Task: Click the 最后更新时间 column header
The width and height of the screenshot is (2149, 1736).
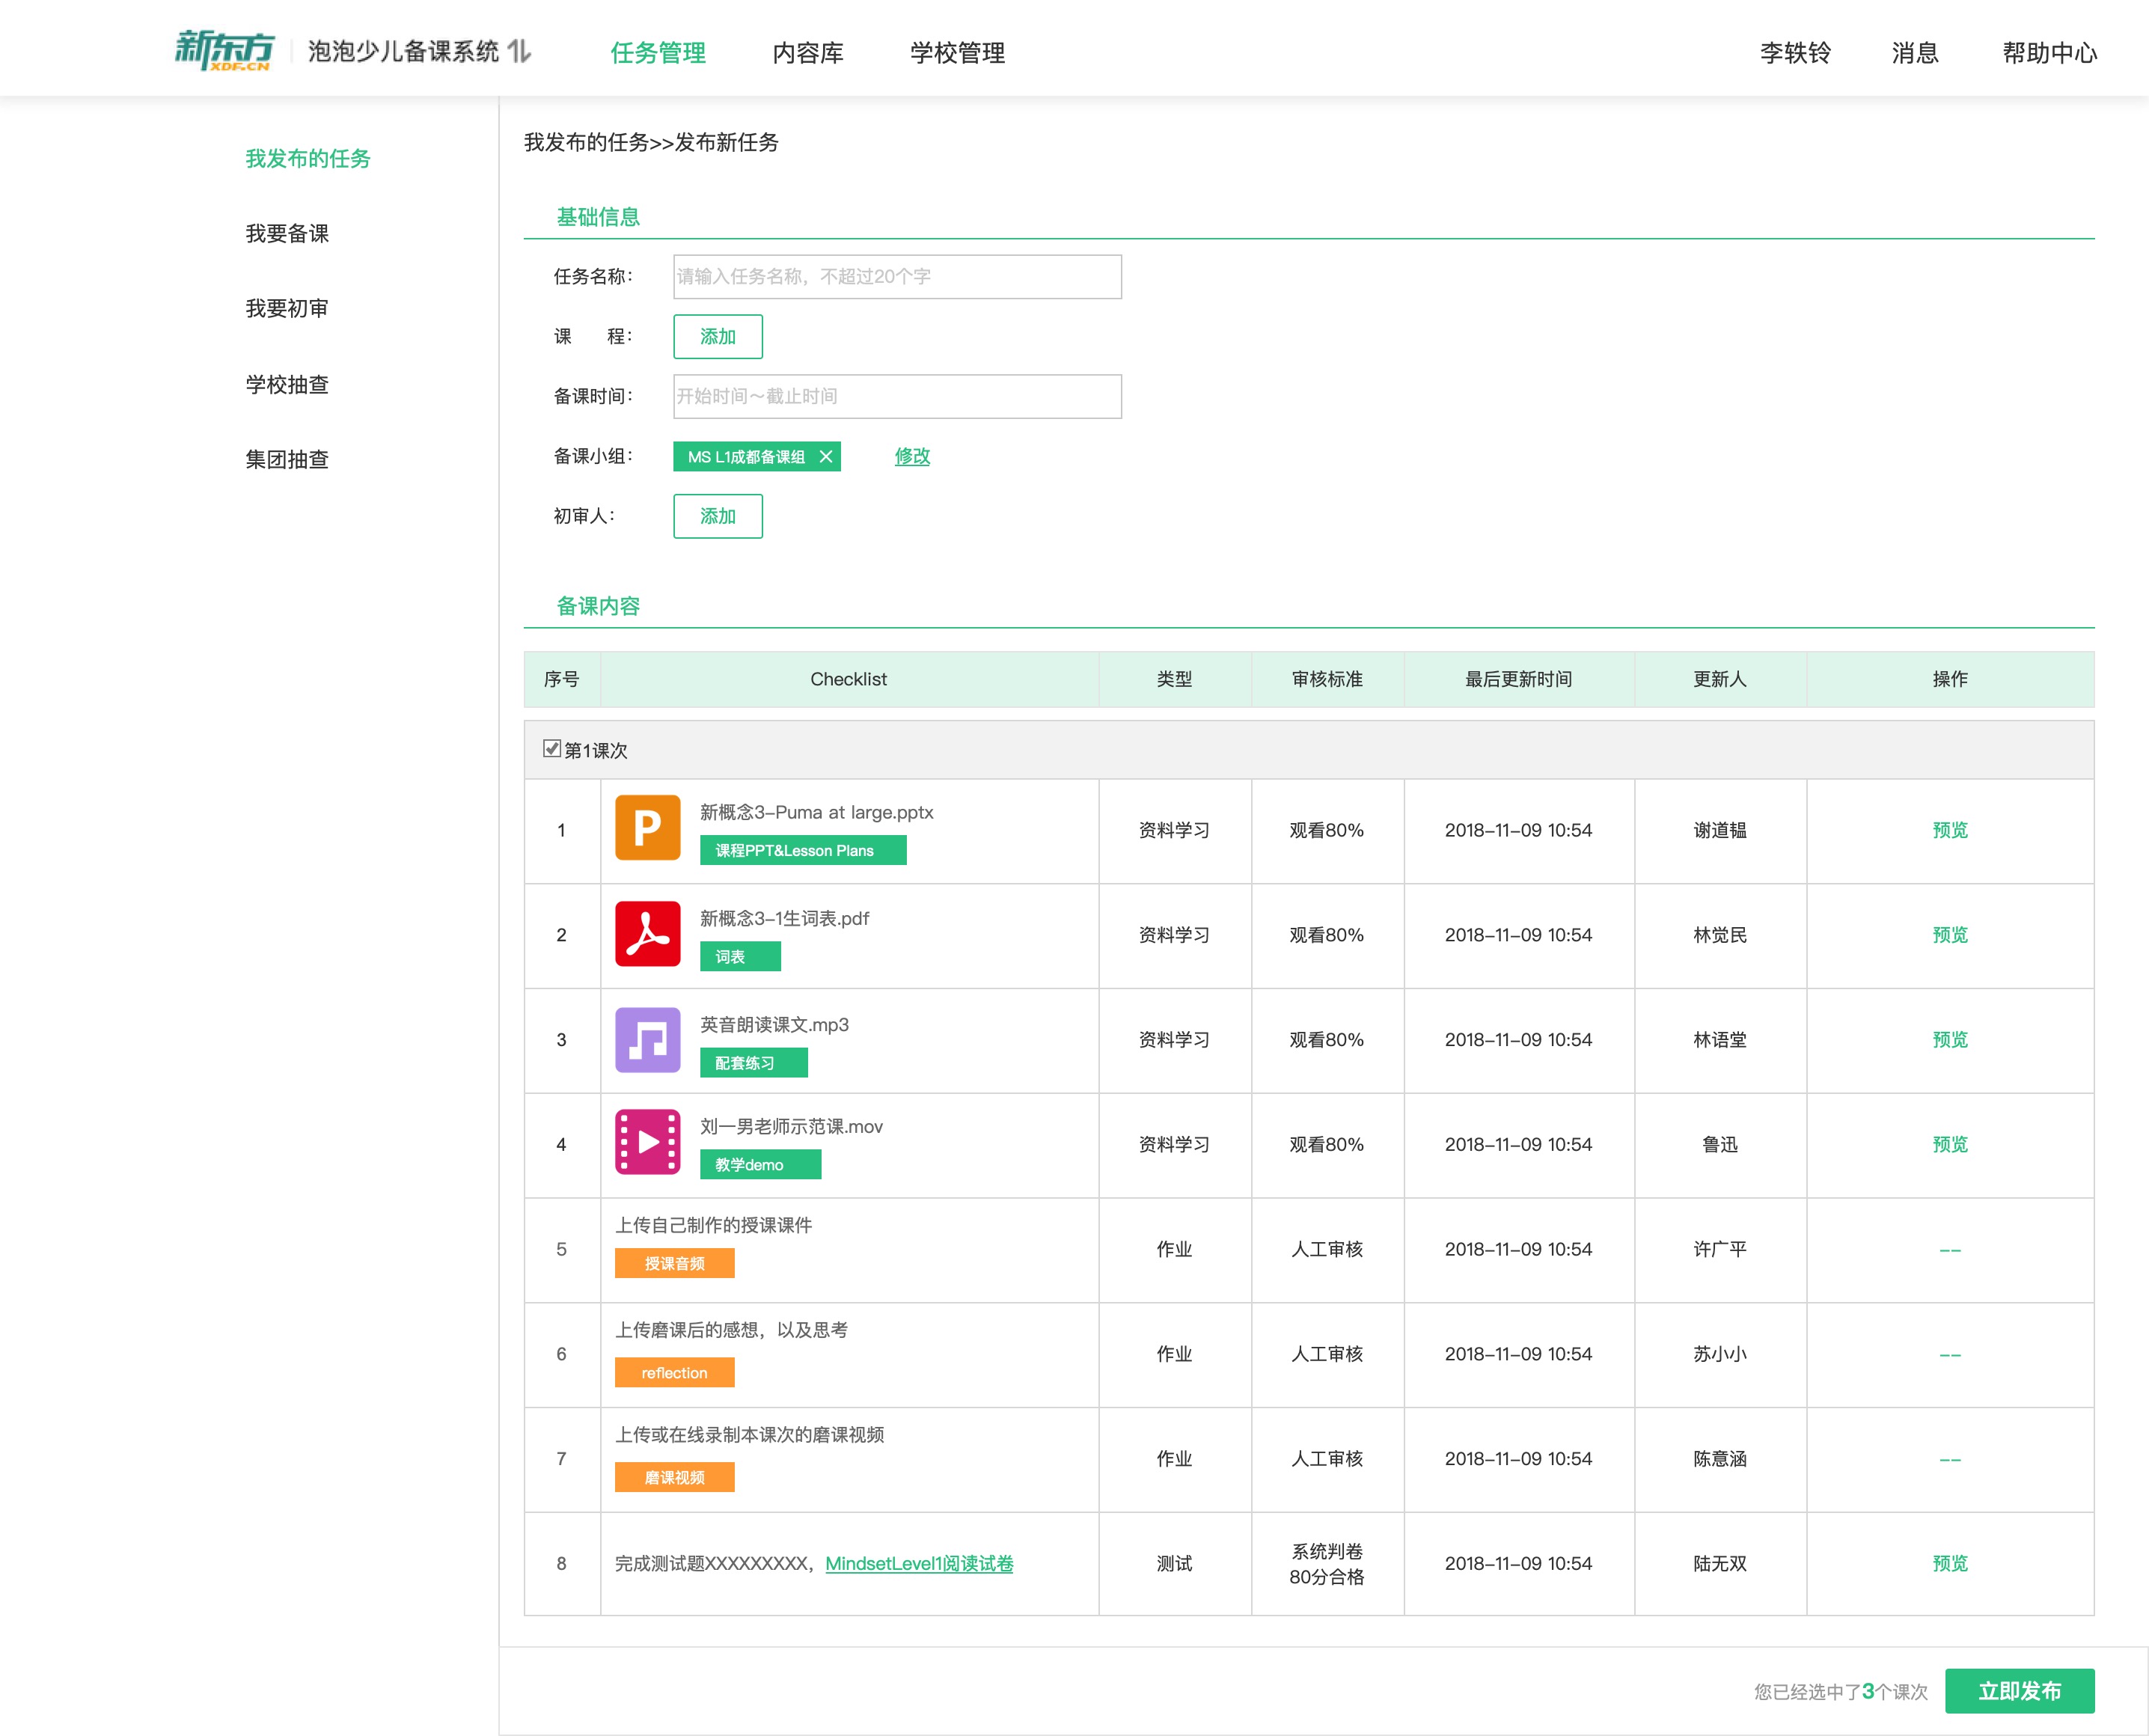Action: 1518,679
